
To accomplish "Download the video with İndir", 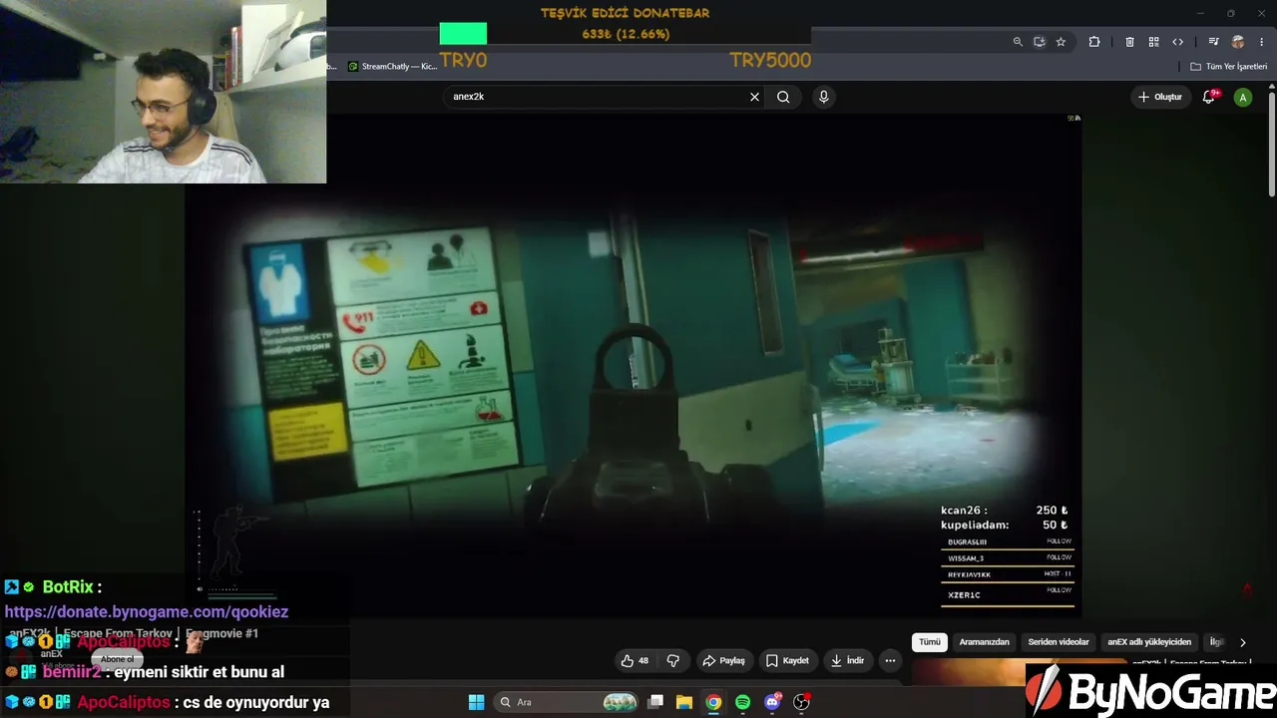I will point(847,660).
